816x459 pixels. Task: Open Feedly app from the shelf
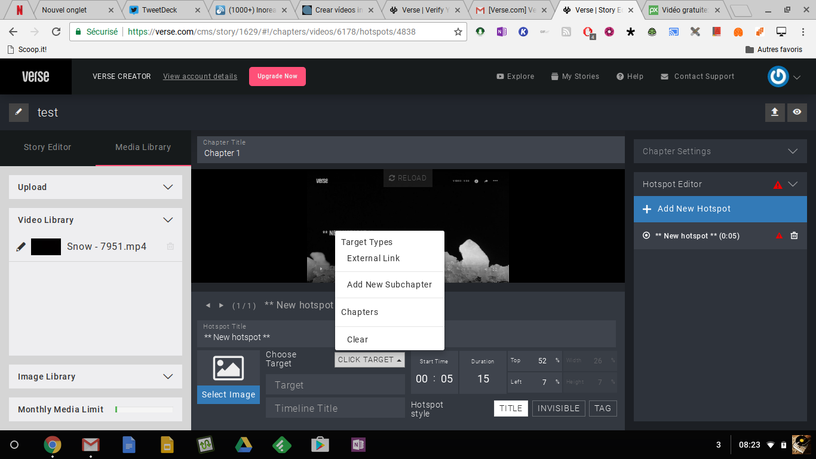point(281,445)
